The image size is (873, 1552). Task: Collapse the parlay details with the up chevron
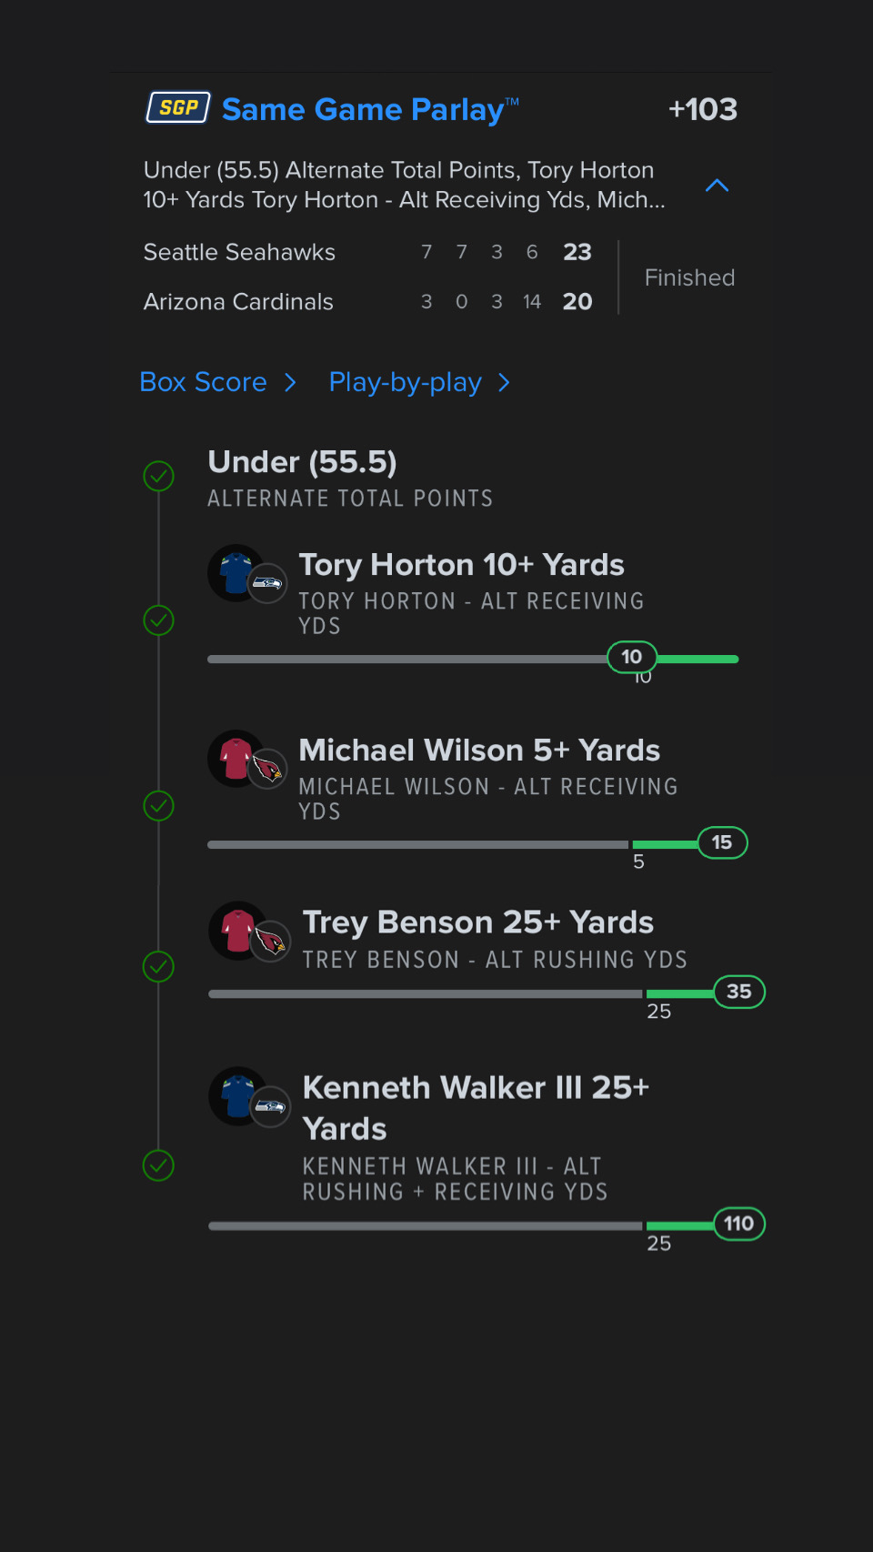pos(717,186)
